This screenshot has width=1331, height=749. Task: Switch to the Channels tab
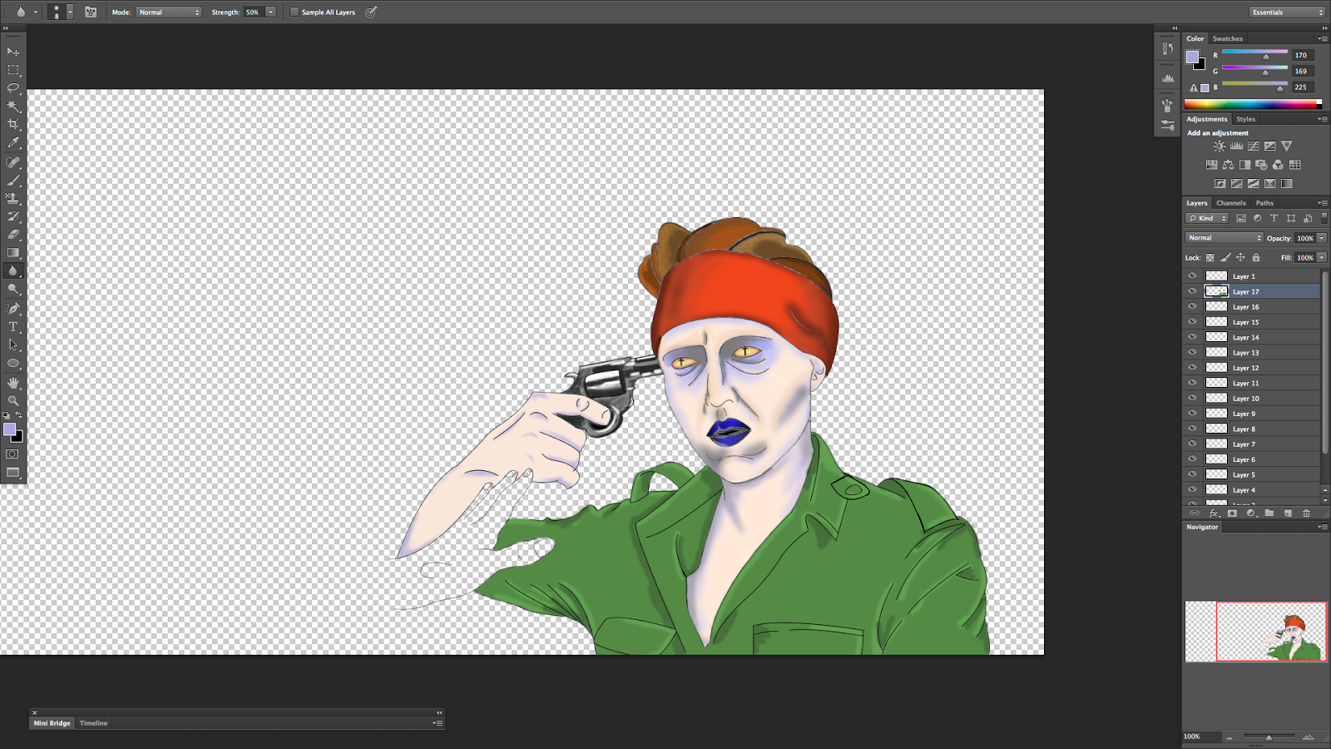pos(1230,203)
